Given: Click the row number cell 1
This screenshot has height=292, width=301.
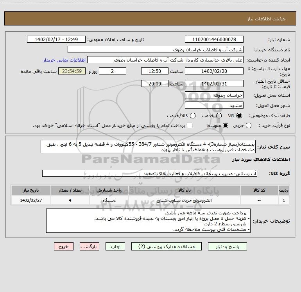Looking at the screenshot, I should 284,200.
